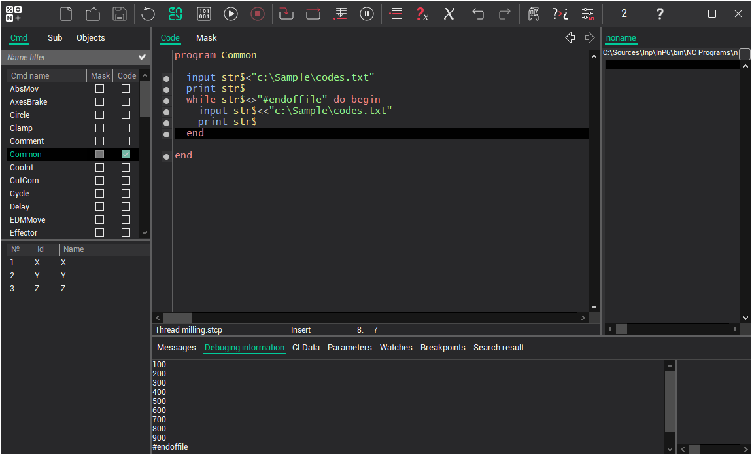The width and height of the screenshot is (752, 455).
Task: Create a new file from toolbar
Action: tap(65, 14)
